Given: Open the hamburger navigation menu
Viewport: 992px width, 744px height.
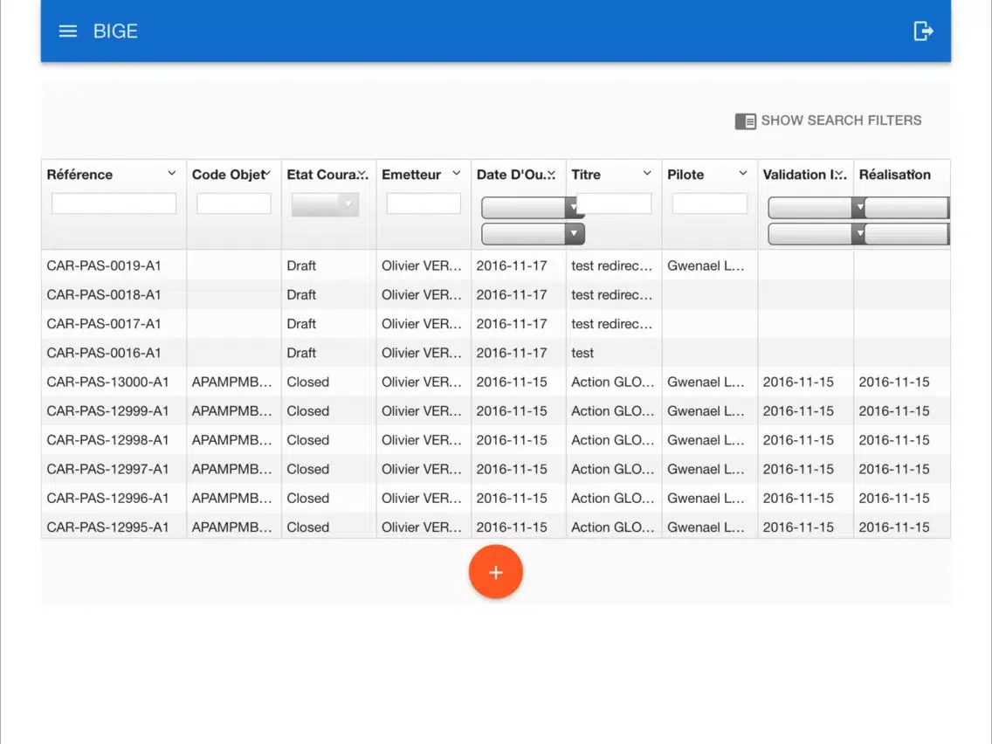Looking at the screenshot, I should (67, 31).
